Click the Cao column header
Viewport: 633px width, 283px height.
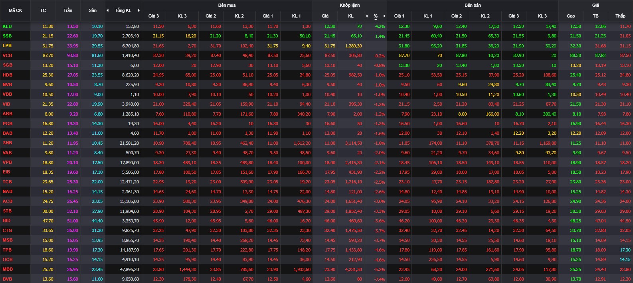(571, 16)
